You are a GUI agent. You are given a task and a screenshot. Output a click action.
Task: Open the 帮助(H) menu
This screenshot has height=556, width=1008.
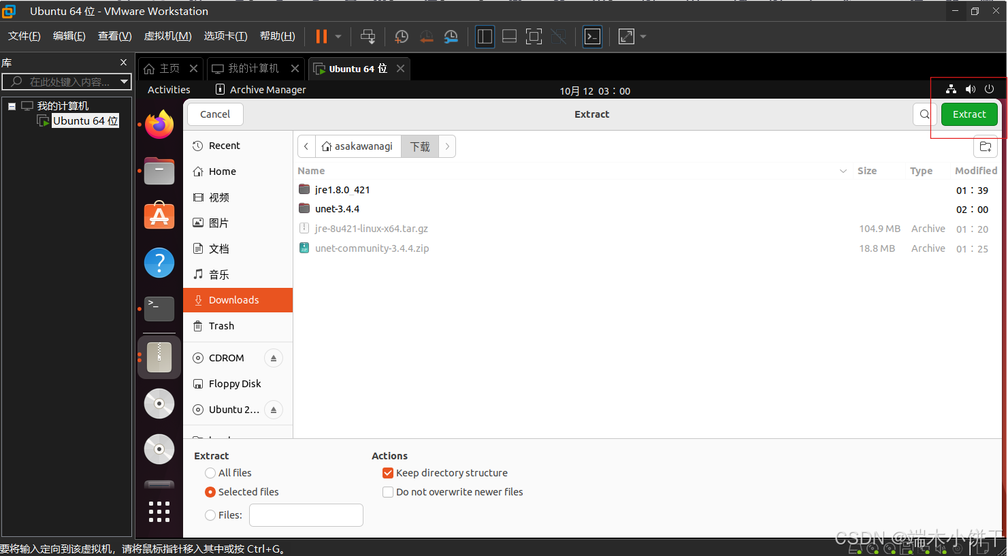(x=278, y=36)
